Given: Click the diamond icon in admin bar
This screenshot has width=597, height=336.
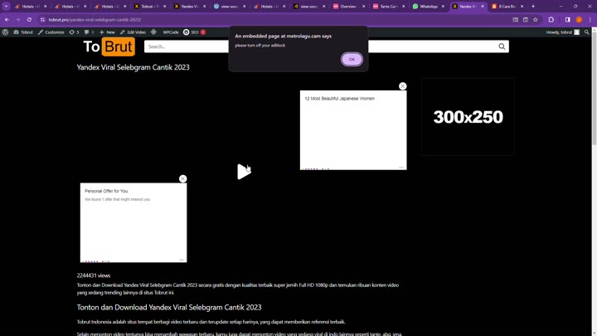Looking at the screenshot, I should pyautogui.click(x=153, y=32).
